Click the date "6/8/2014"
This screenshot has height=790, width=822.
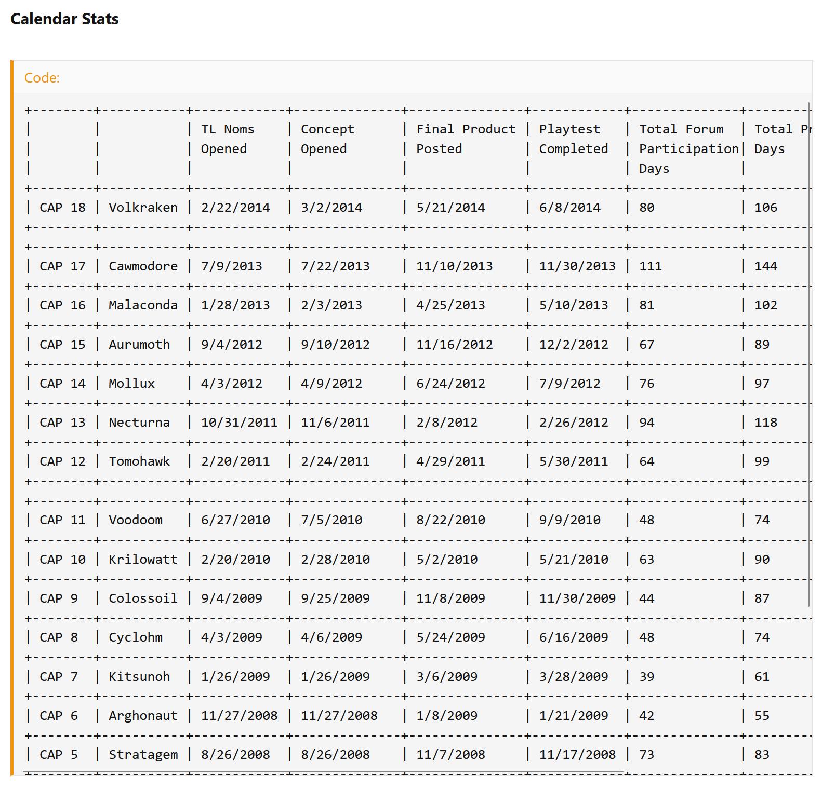pyautogui.click(x=569, y=208)
